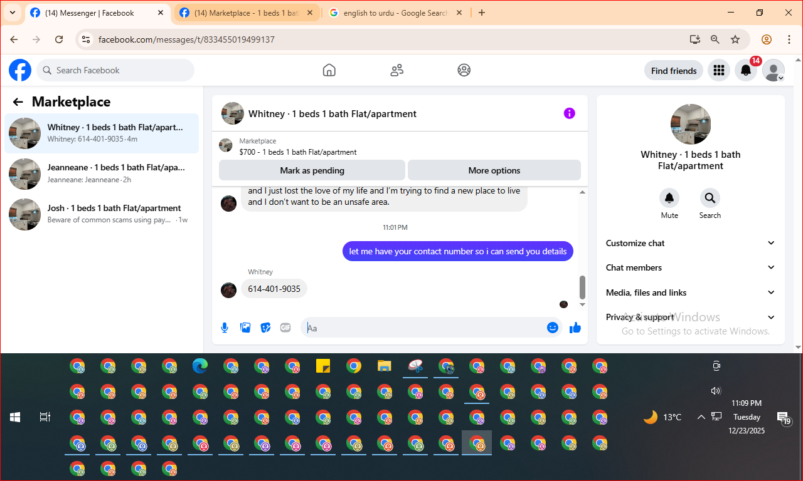Reload the page in Chrome
Viewport: 803px width, 481px height.
[x=59, y=39]
